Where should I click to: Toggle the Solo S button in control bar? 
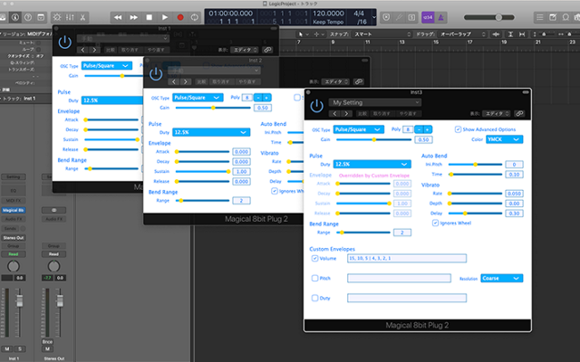coord(411,17)
